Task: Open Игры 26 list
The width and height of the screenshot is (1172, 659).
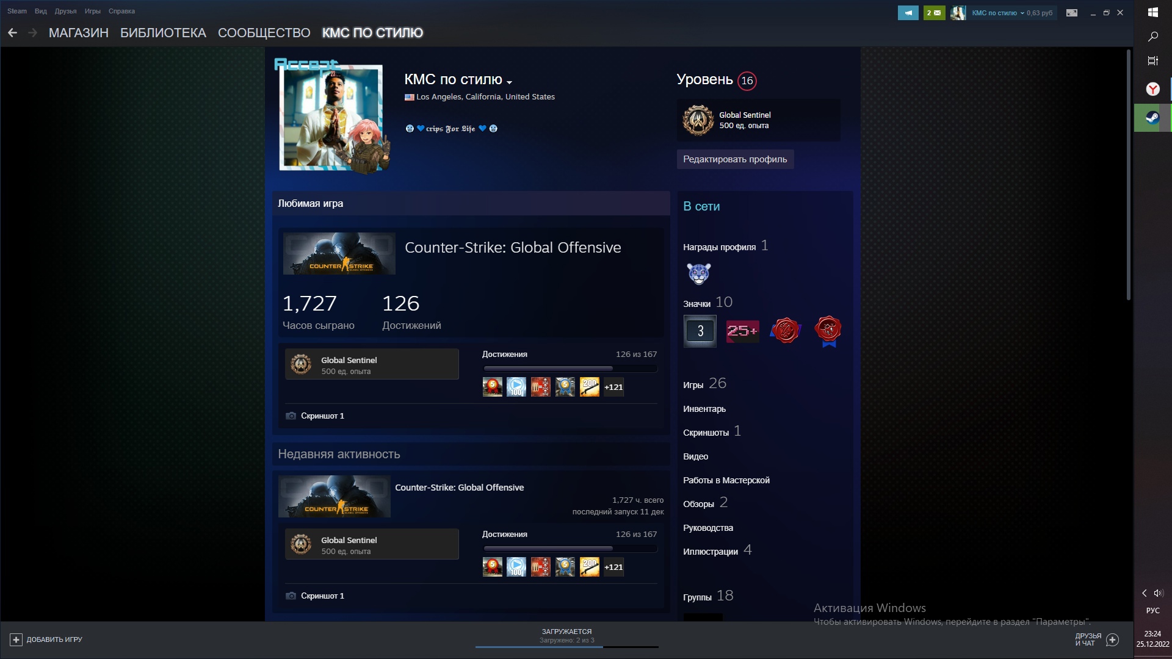Action: click(704, 384)
